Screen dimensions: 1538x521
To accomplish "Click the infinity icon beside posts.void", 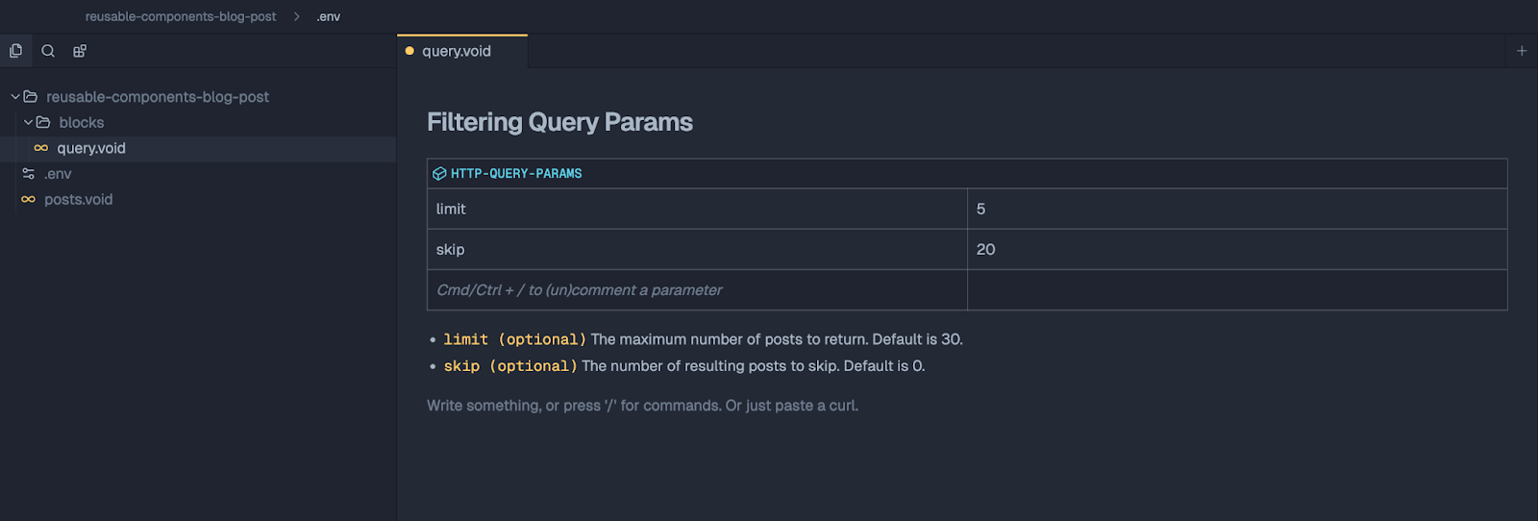I will 29,200.
